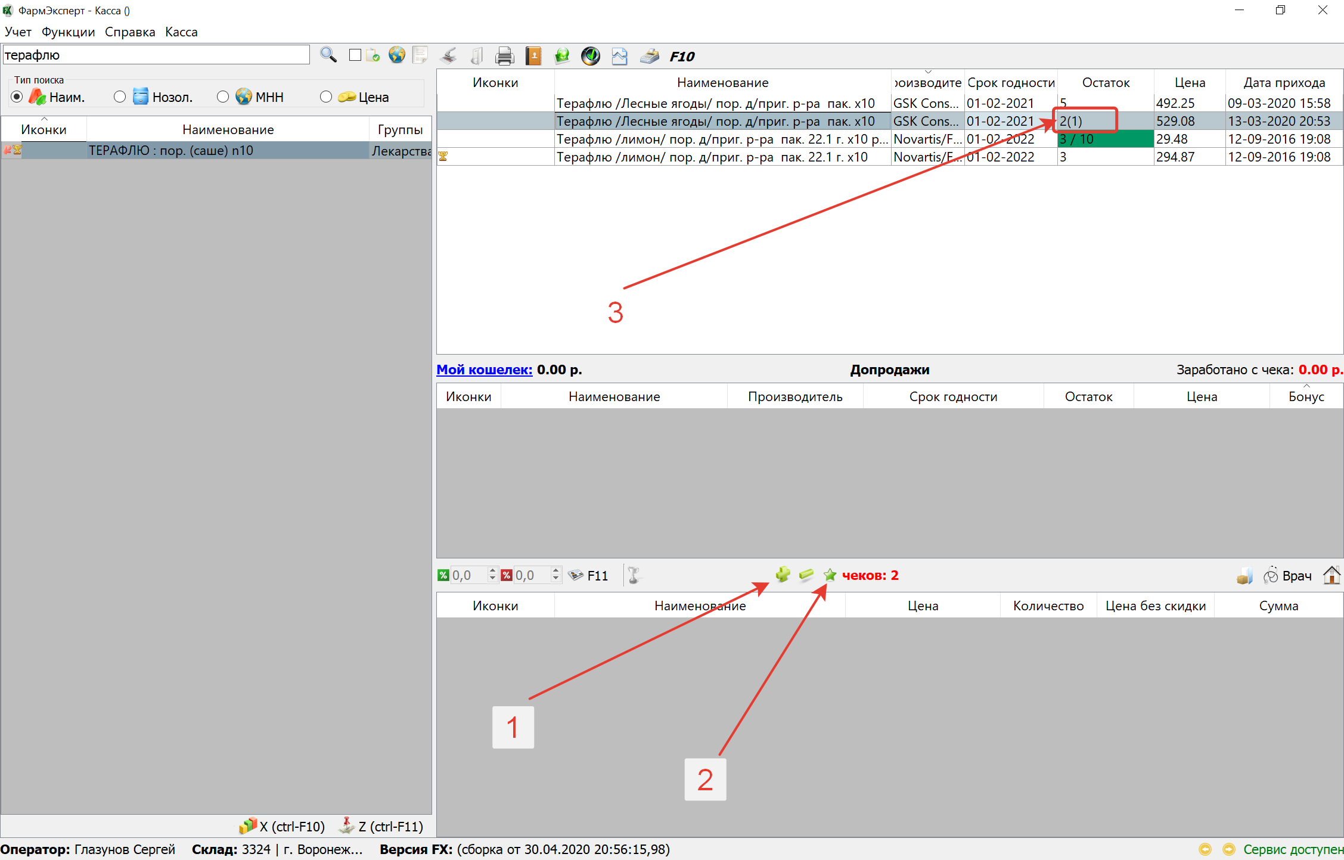Click green plus add receipt icon

click(783, 575)
